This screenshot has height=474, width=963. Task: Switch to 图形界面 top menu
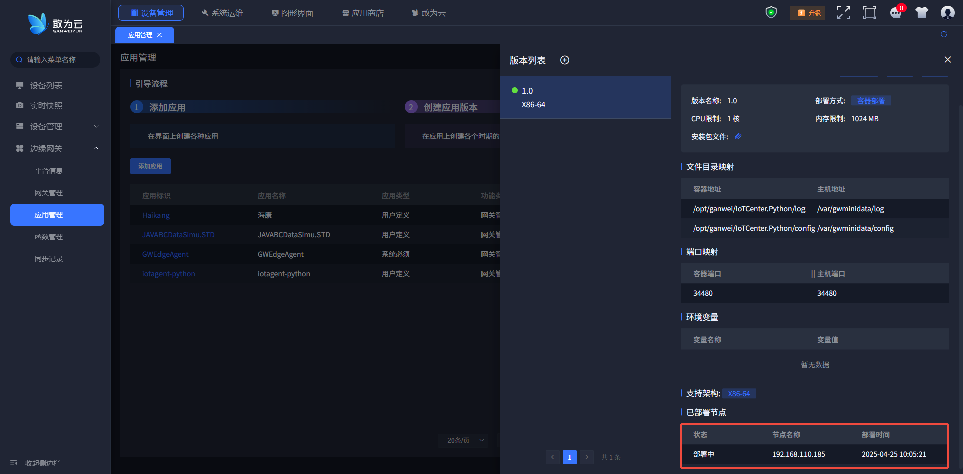coord(292,13)
